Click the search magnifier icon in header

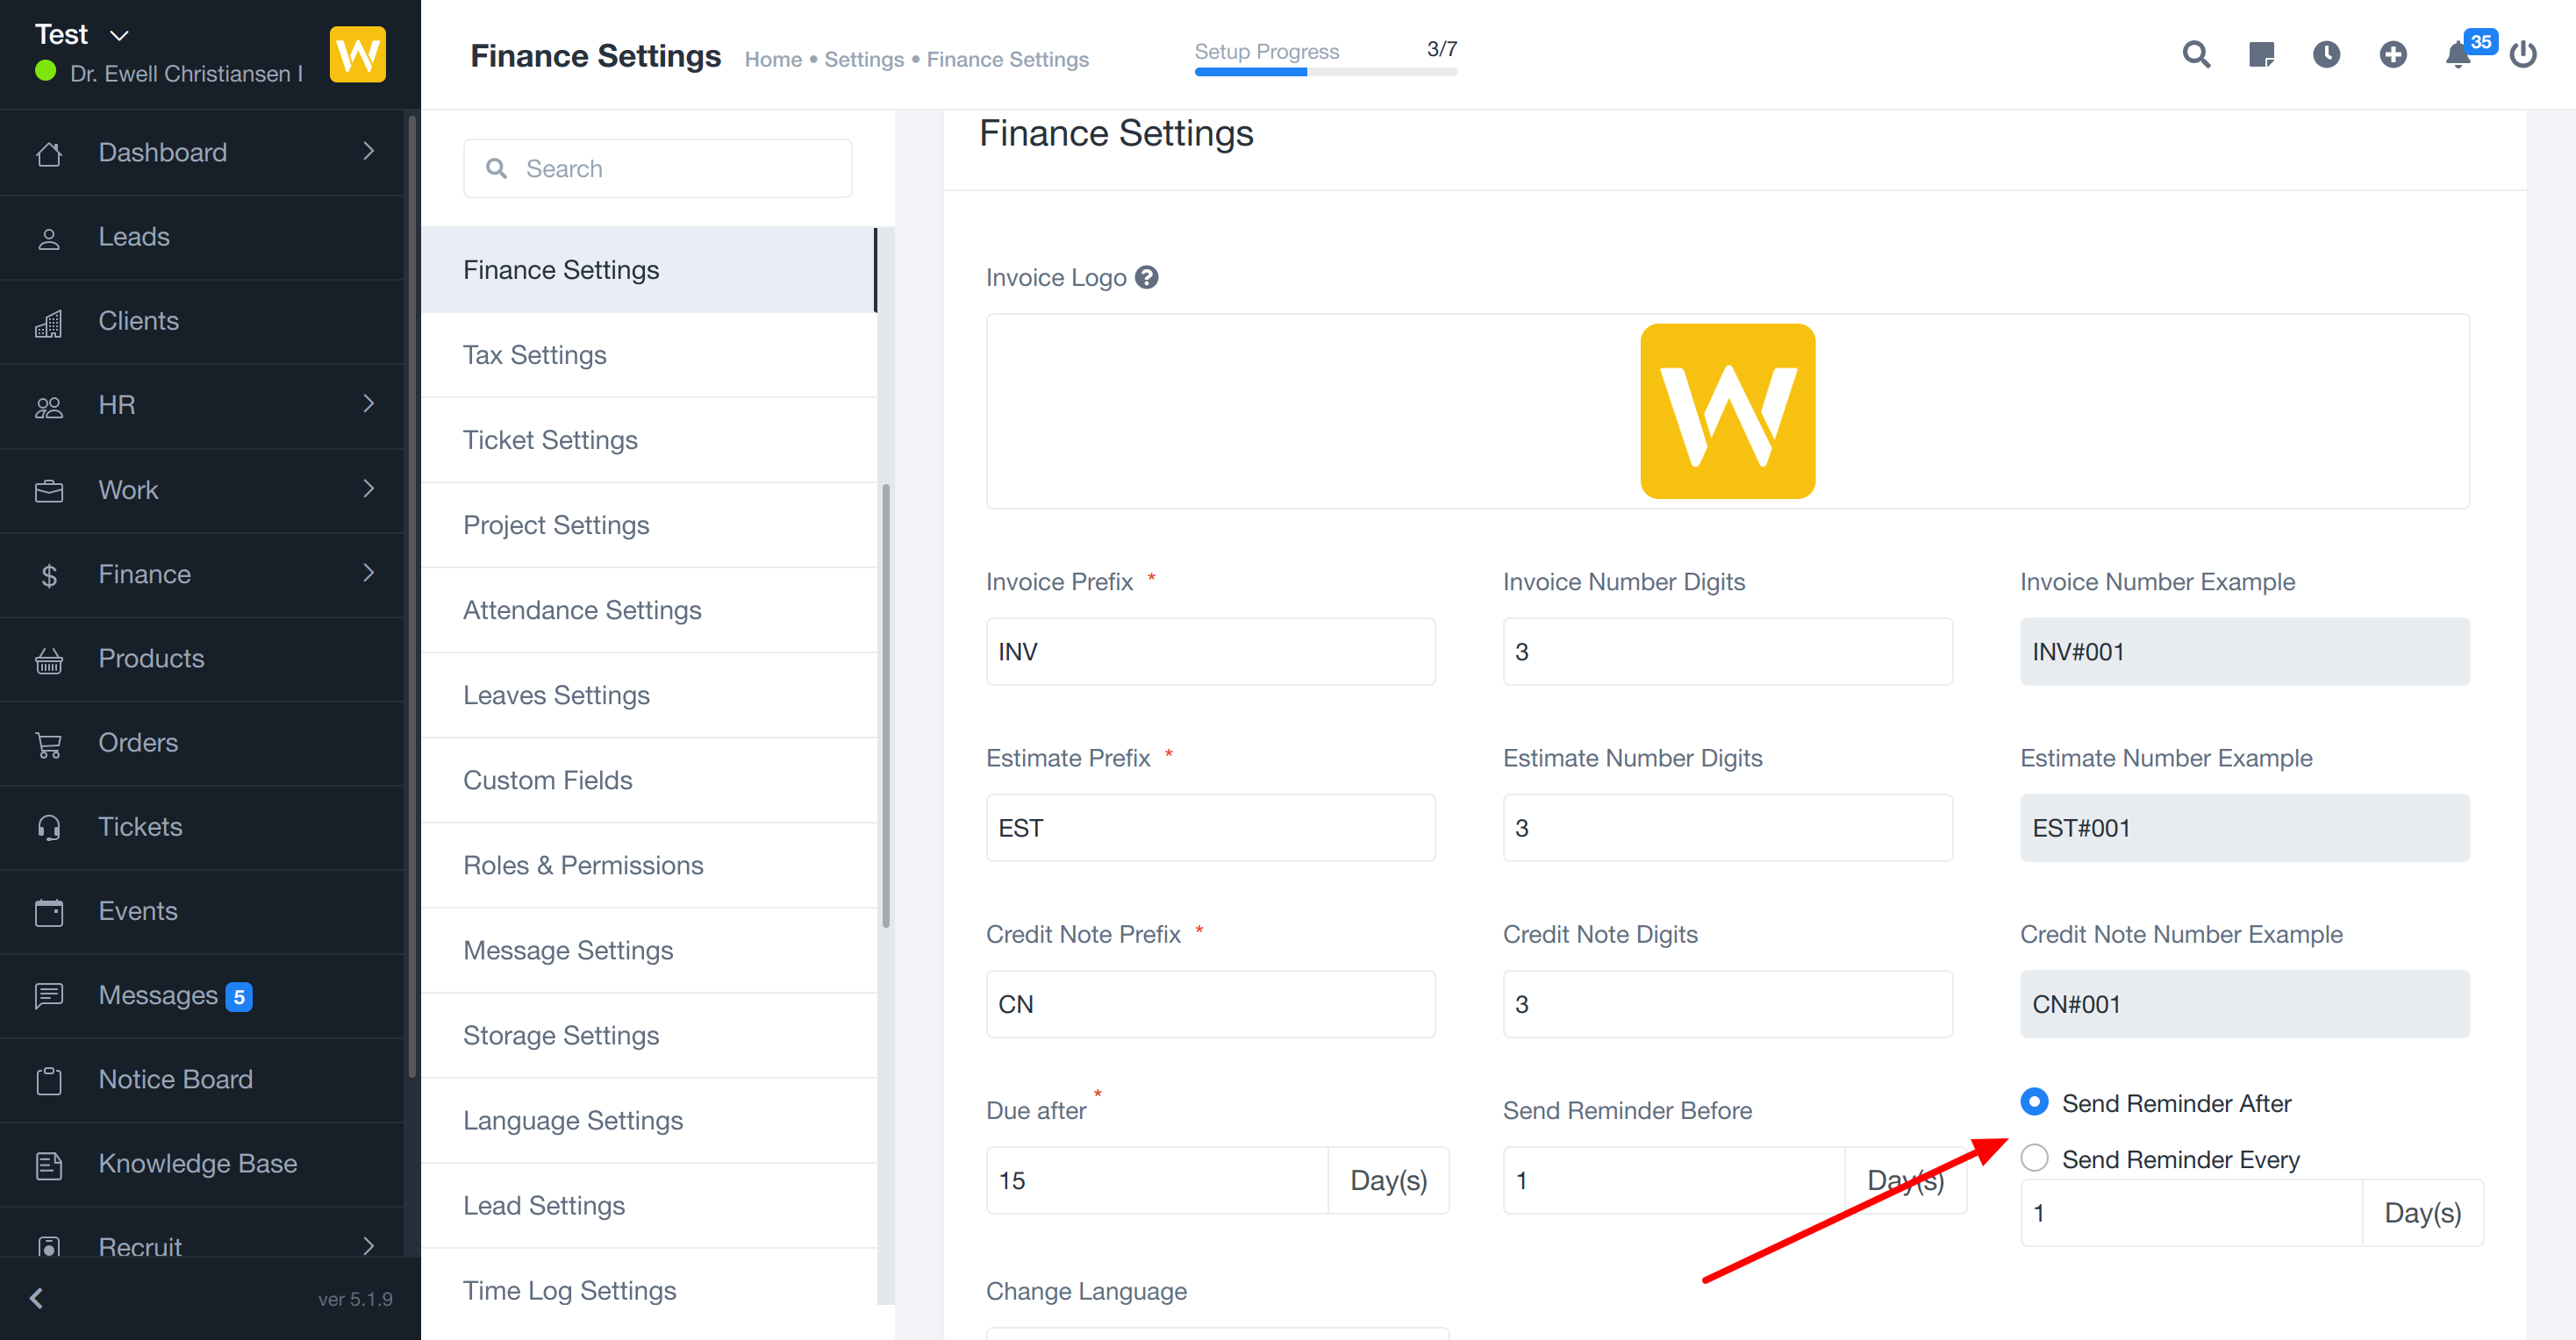click(x=2195, y=54)
